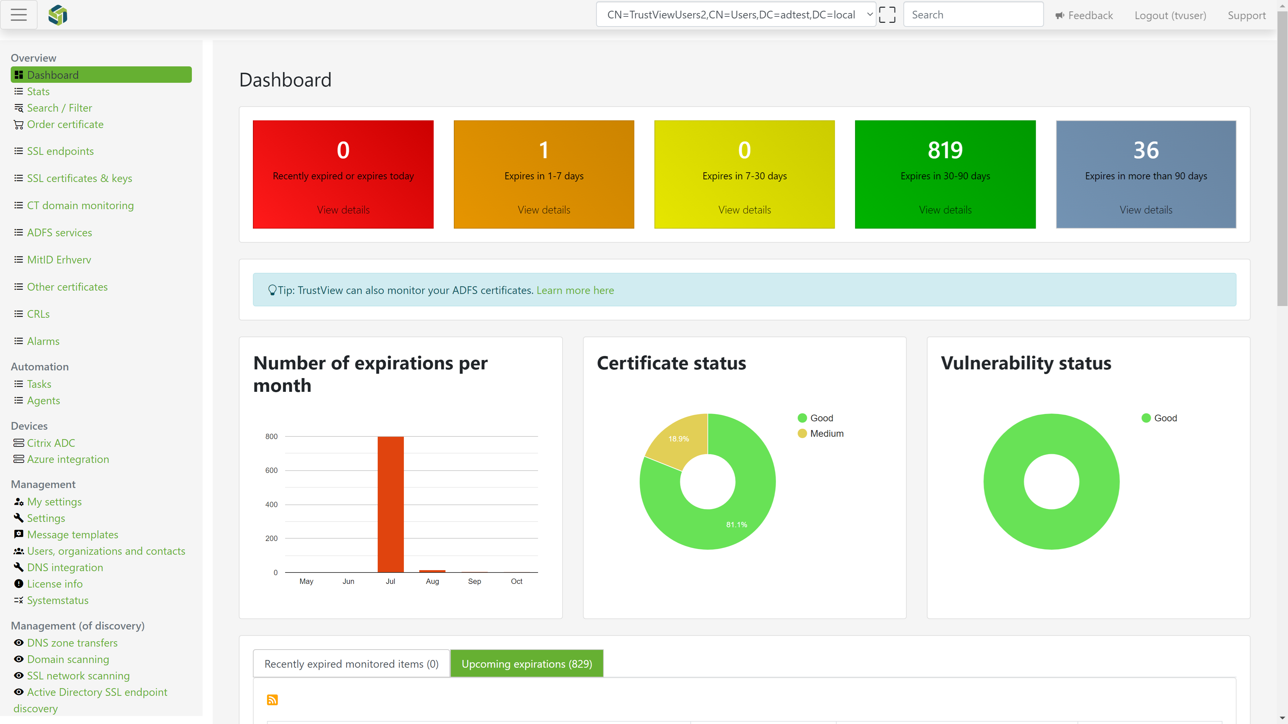Open Other certificates page
The image size is (1288, 724).
(67, 287)
